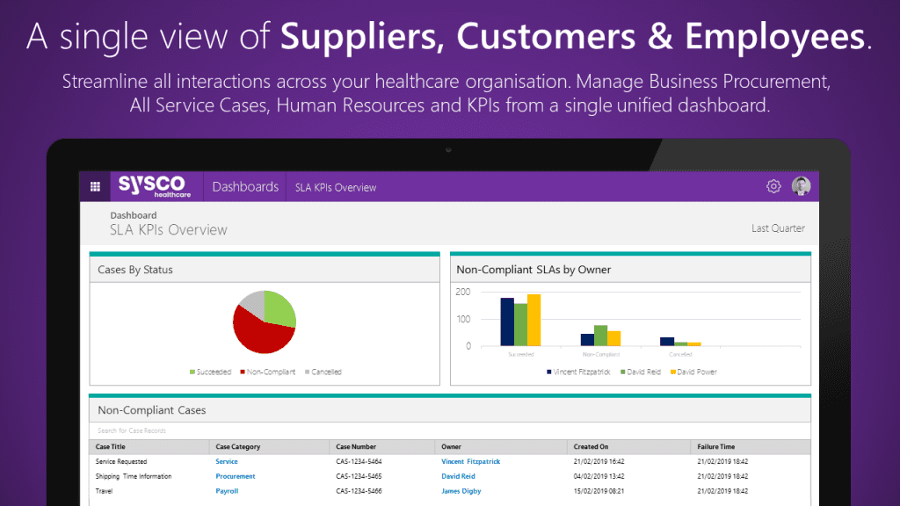Open the app launcher grid icon
The width and height of the screenshot is (900, 506).
[x=95, y=185]
